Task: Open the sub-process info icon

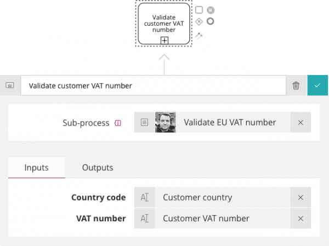Action: [118, 123]
